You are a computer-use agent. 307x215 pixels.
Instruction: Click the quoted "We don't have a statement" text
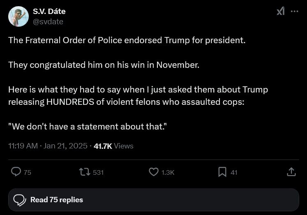coord(87,126)
